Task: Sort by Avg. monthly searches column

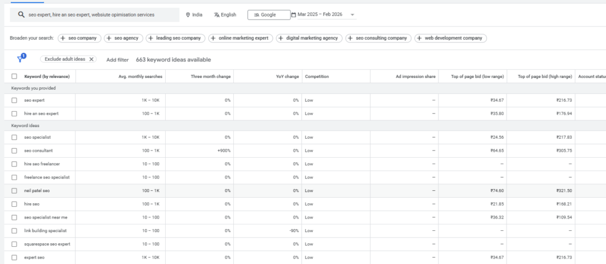Action: [140, 76]
